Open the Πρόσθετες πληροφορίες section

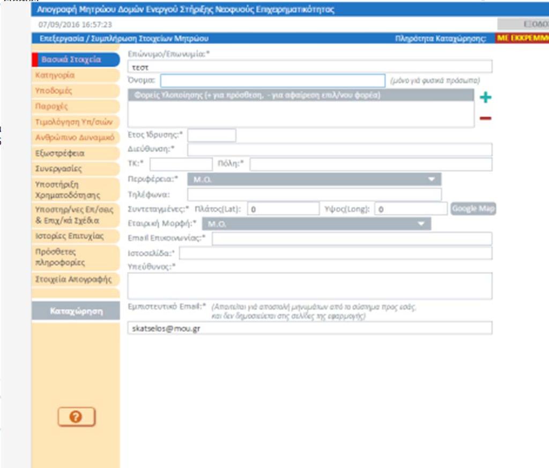[x=76, y=257]
